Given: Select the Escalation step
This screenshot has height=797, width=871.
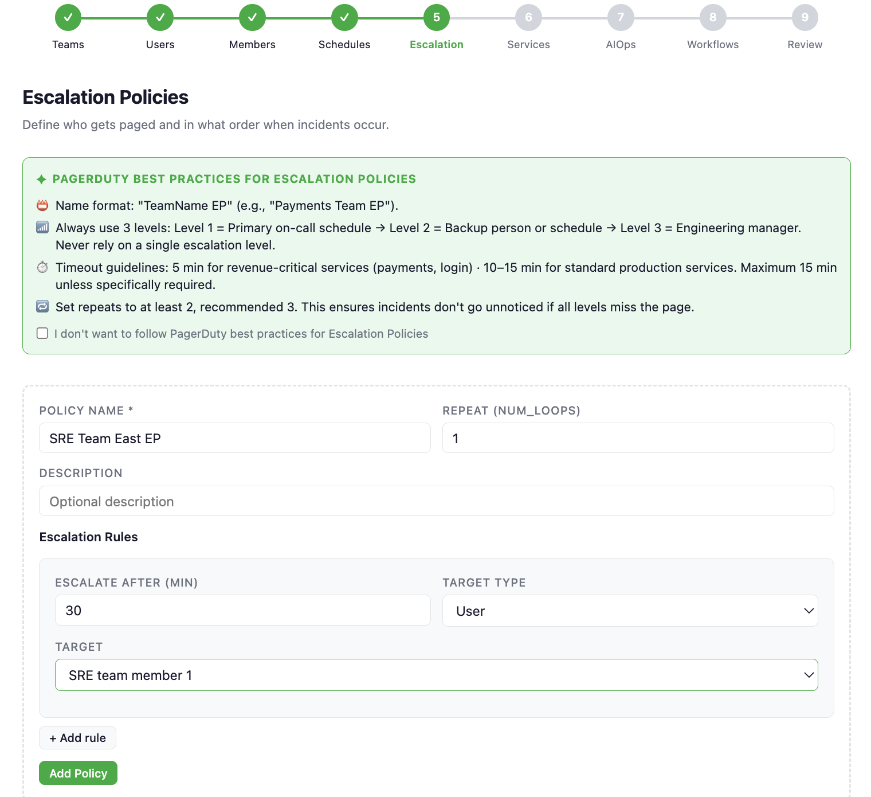Looking at the screenshot, I should (x=437, y=18).
